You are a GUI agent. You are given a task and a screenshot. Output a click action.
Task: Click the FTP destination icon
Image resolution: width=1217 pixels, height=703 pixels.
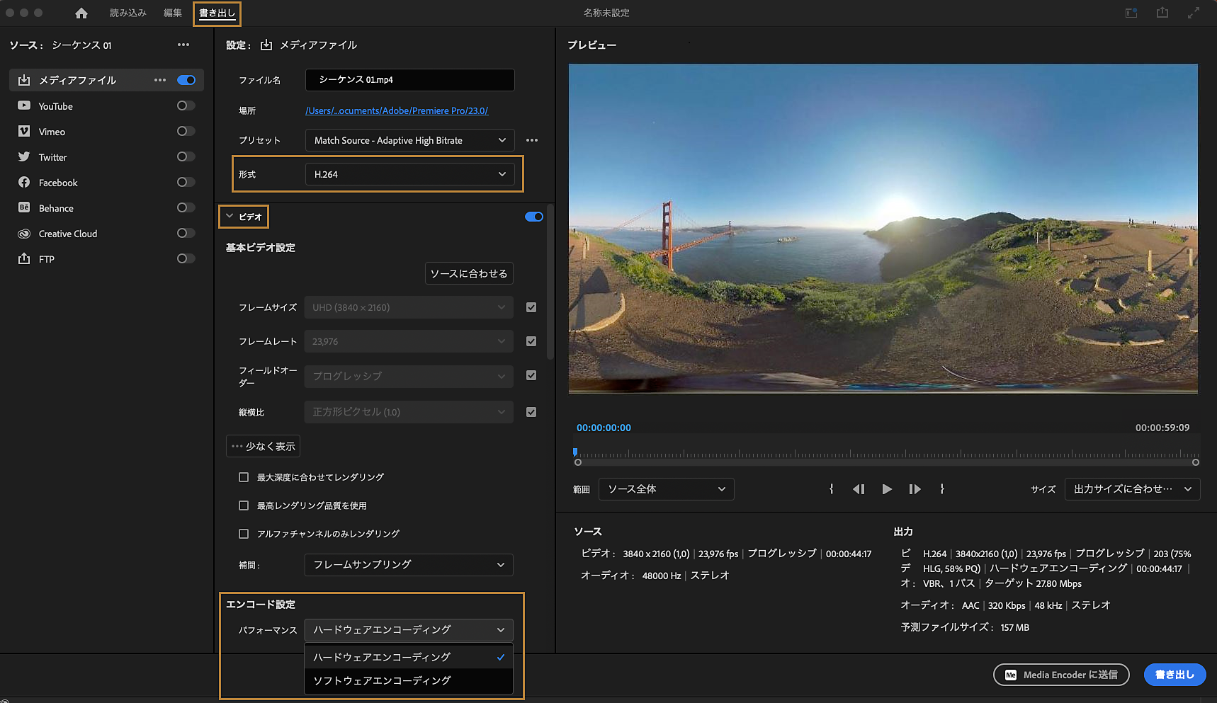[23, 258]
